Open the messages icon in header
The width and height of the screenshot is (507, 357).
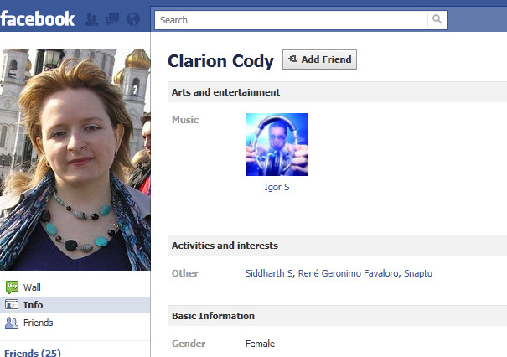pos(112,19)
